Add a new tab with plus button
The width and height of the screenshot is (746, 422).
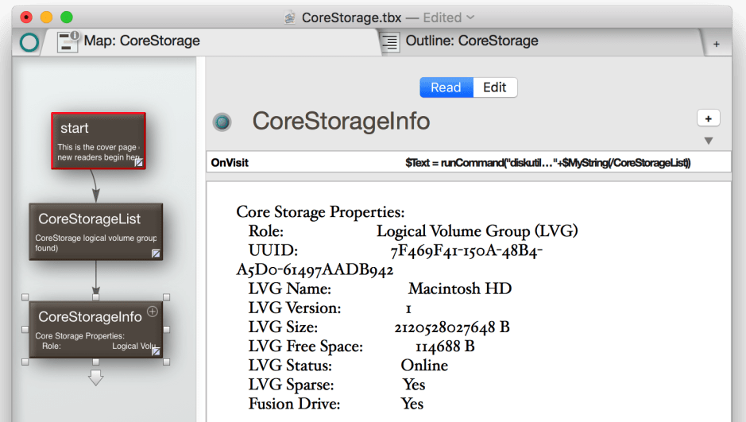pos(716,44)
